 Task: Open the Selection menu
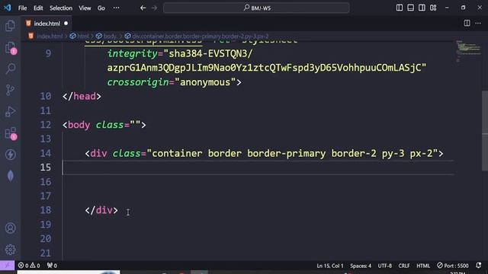(61, 8)
